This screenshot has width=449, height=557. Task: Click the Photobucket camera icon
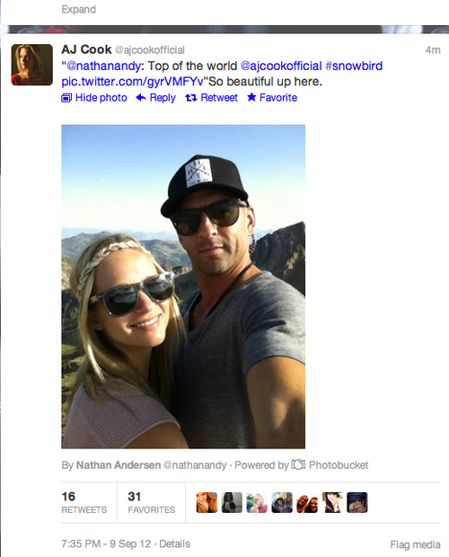coord(298,464)
